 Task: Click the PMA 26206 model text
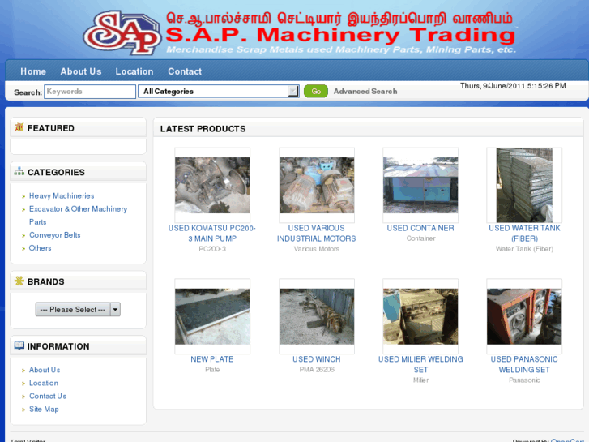(x=317, y=369)
